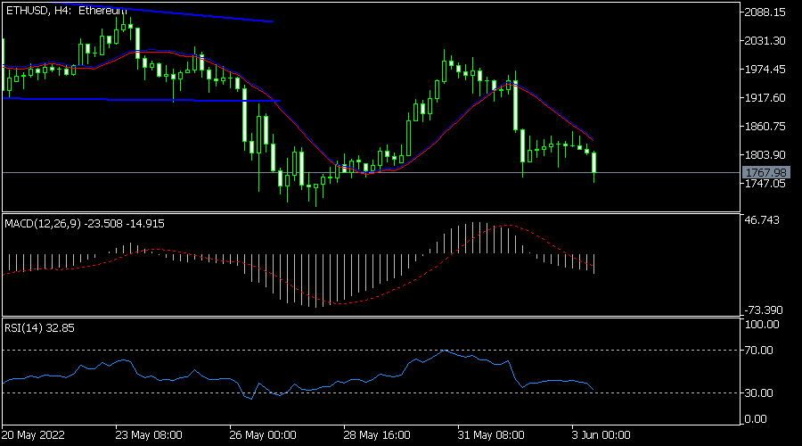The width and height of the screenshot is (802, 446).
Task: Click the MACD scale value 46.743
Action: (762, 220)
